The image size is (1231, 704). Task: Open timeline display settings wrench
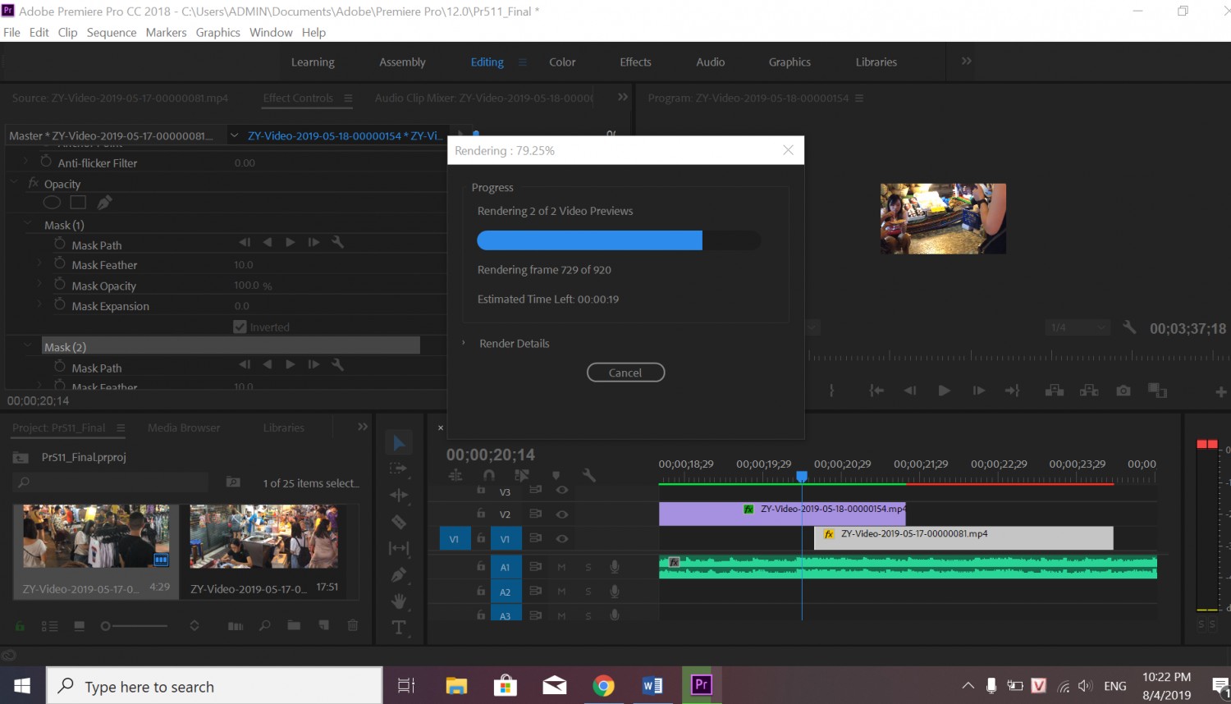pyautogui.click(x=588, y=475)
